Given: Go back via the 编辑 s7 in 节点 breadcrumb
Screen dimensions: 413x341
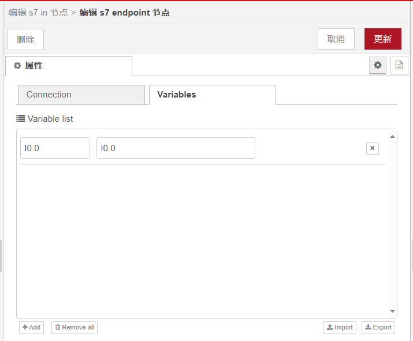Looking at the screenshot, I should (38, 12).
